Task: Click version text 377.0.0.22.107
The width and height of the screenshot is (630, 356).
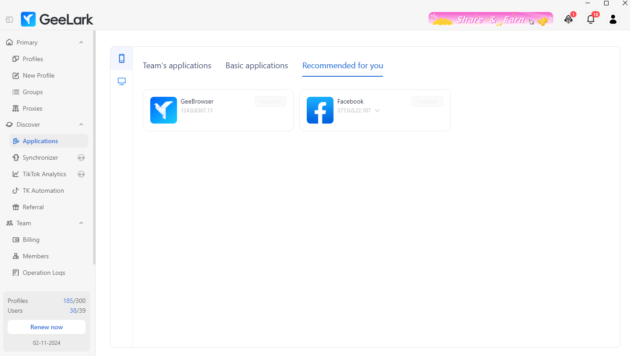Action: point(354,111)
